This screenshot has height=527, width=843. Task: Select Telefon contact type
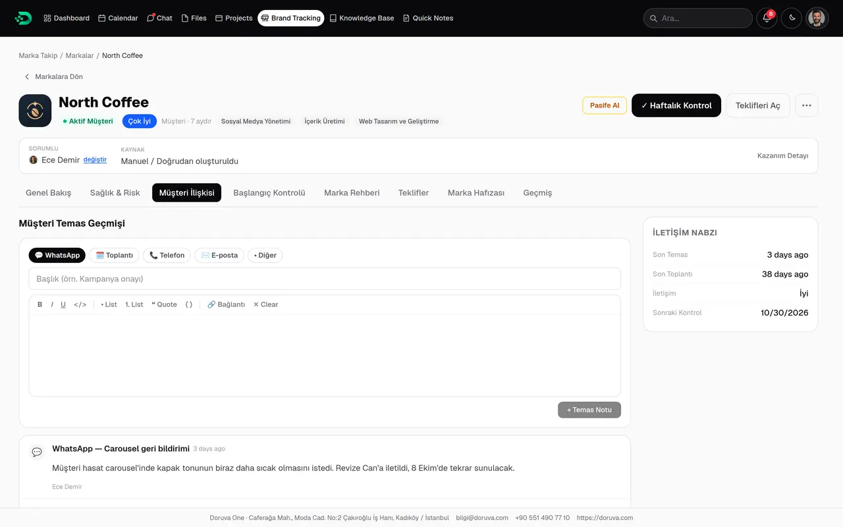point(167,255)
